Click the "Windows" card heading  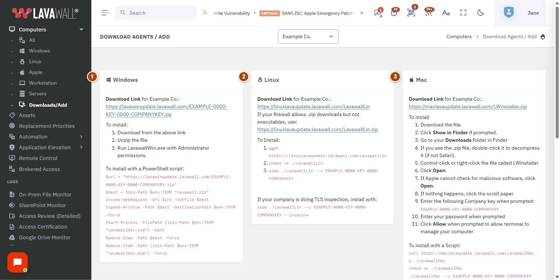tap(125, 80)
